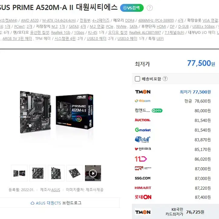
Task: Select the TMON seller logo at 최저가 77,500원
Action: [143, 92]
